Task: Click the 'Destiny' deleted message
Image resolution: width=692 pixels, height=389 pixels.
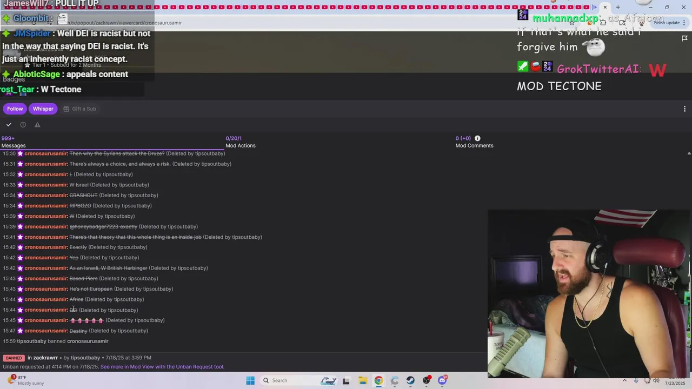Action: (x=78, y=331)
